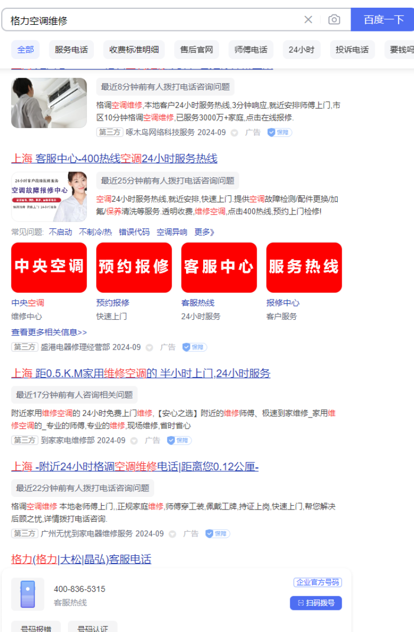Image resolution: width=414 pixels, height=632 pixels.
Task: Click 保障 shield badge on 广州无忧 result
Action: (x=217, y=534)
